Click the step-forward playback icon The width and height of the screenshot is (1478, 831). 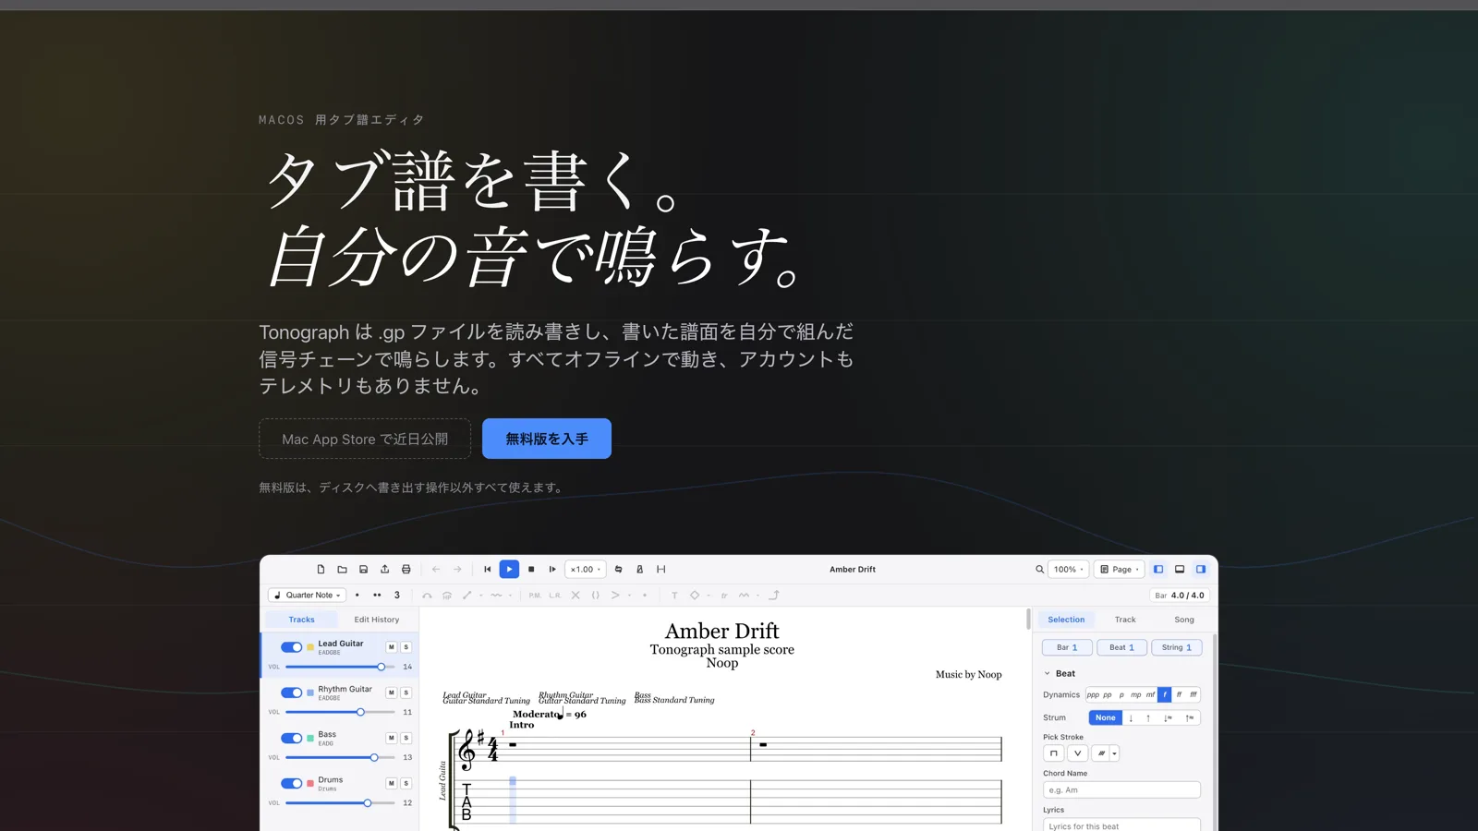(x=552, y=570)
